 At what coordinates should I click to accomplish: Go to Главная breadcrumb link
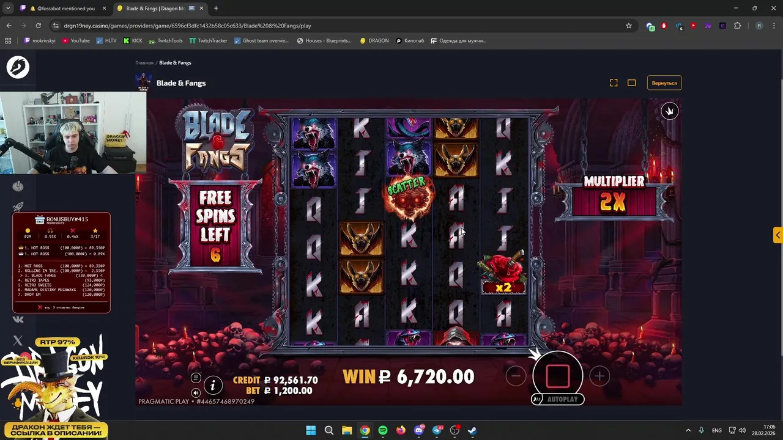(144, 63)
